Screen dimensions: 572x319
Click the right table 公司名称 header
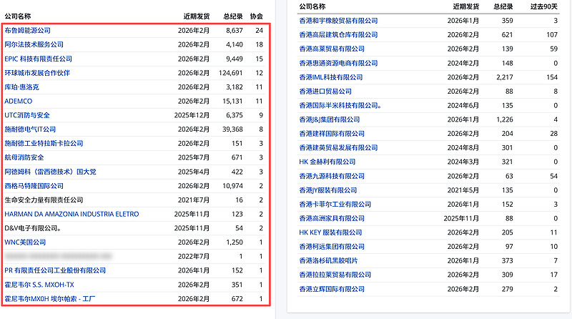coord(312,6)
